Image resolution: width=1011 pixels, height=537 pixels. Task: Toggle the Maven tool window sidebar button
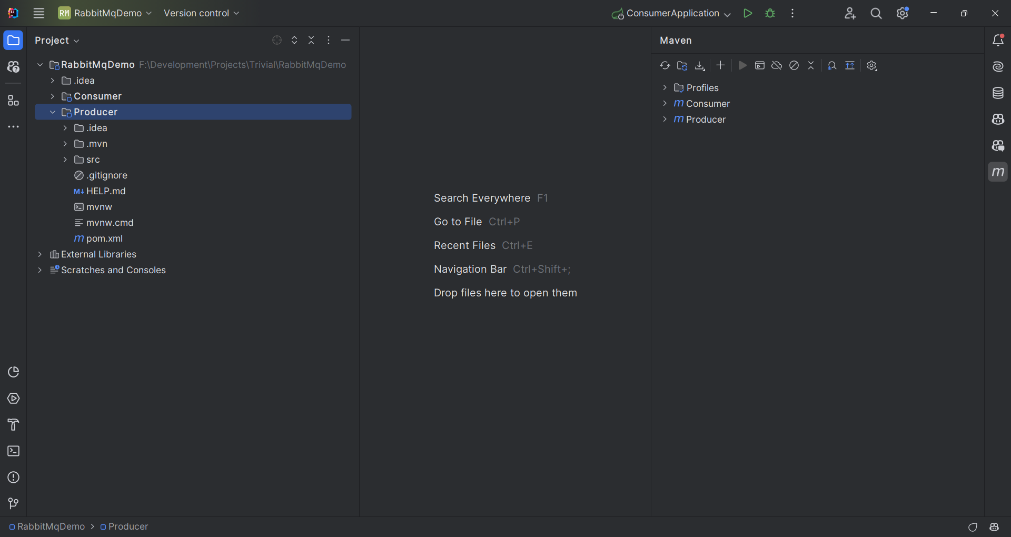998,172
